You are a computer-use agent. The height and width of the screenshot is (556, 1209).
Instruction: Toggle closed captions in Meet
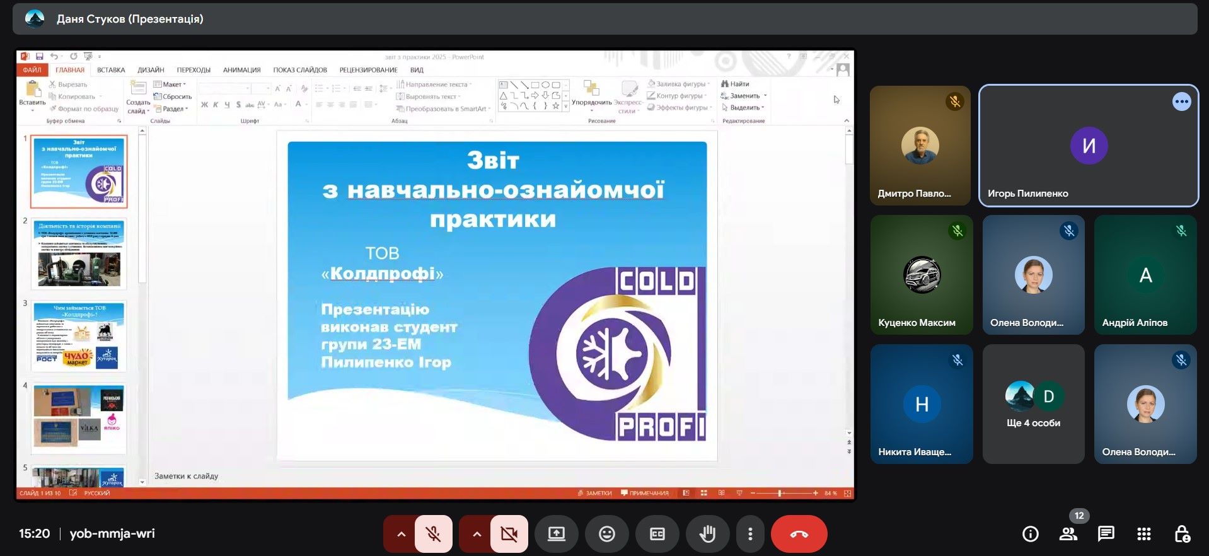(657, 534)
